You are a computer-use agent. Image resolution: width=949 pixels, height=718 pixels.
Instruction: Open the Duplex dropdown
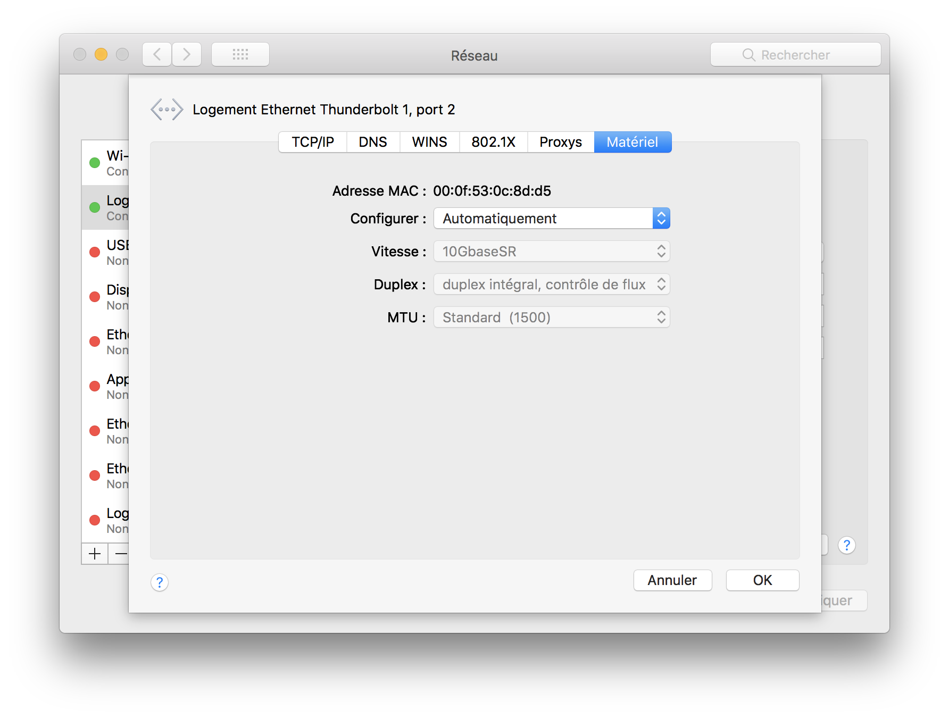click(x=552, y=285)
